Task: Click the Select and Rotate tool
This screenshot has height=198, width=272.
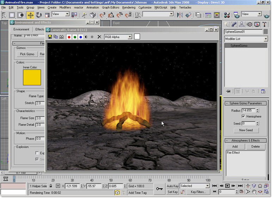Action: pyautogui.click(x=39, y=15)
